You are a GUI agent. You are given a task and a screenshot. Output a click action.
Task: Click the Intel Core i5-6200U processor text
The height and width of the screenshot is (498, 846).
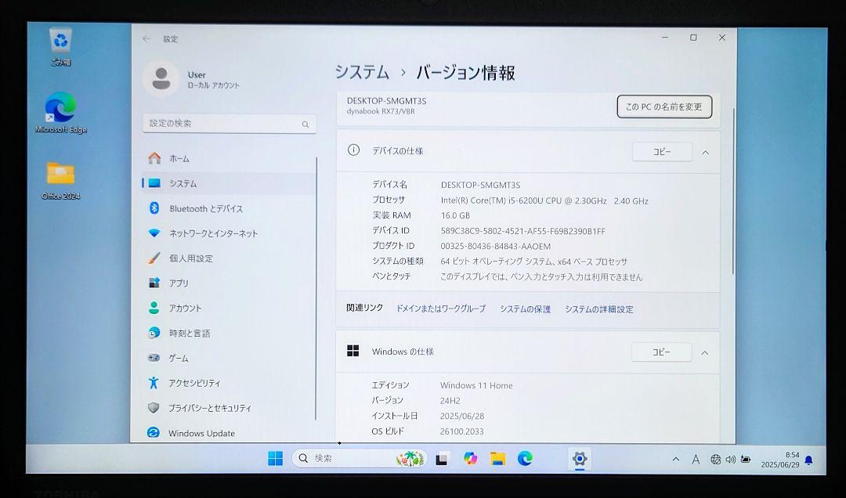tap(544, 200)
